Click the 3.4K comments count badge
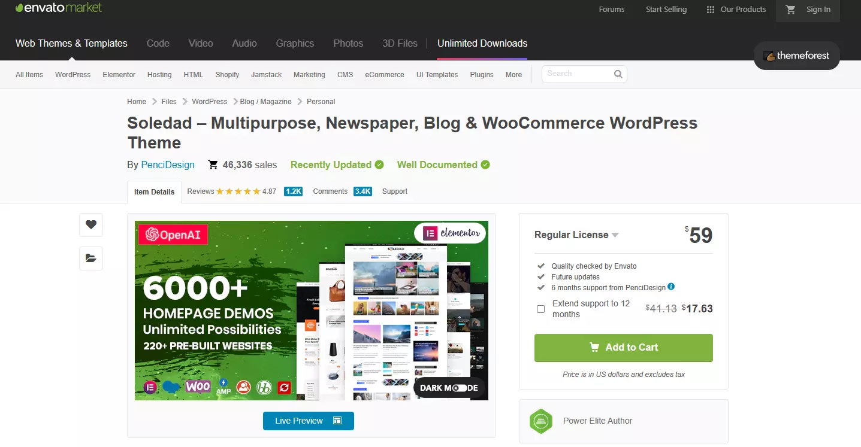Screen dimensions: 861x447 (x=362, y=191)
